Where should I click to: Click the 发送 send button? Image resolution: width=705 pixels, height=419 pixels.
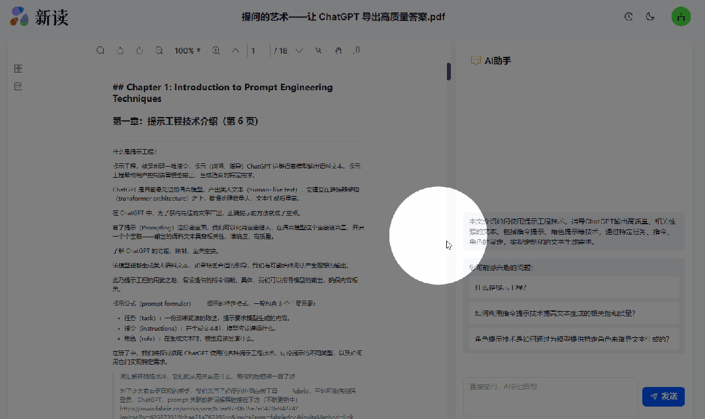tap(663, 397)
